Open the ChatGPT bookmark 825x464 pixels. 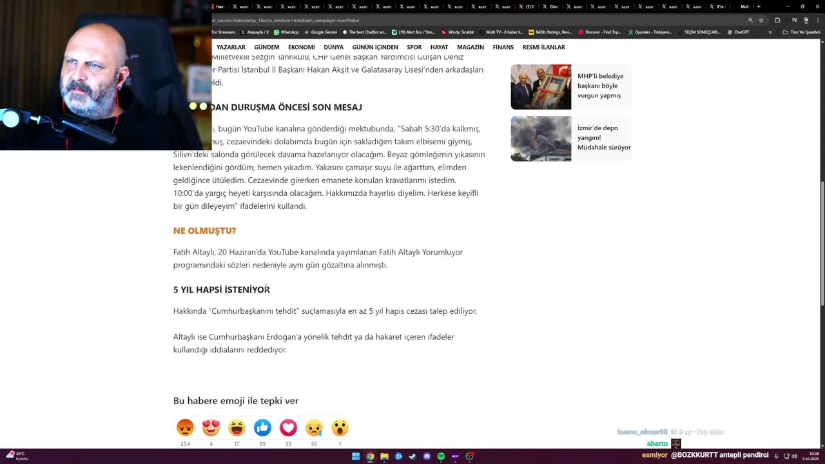(739, 32)
